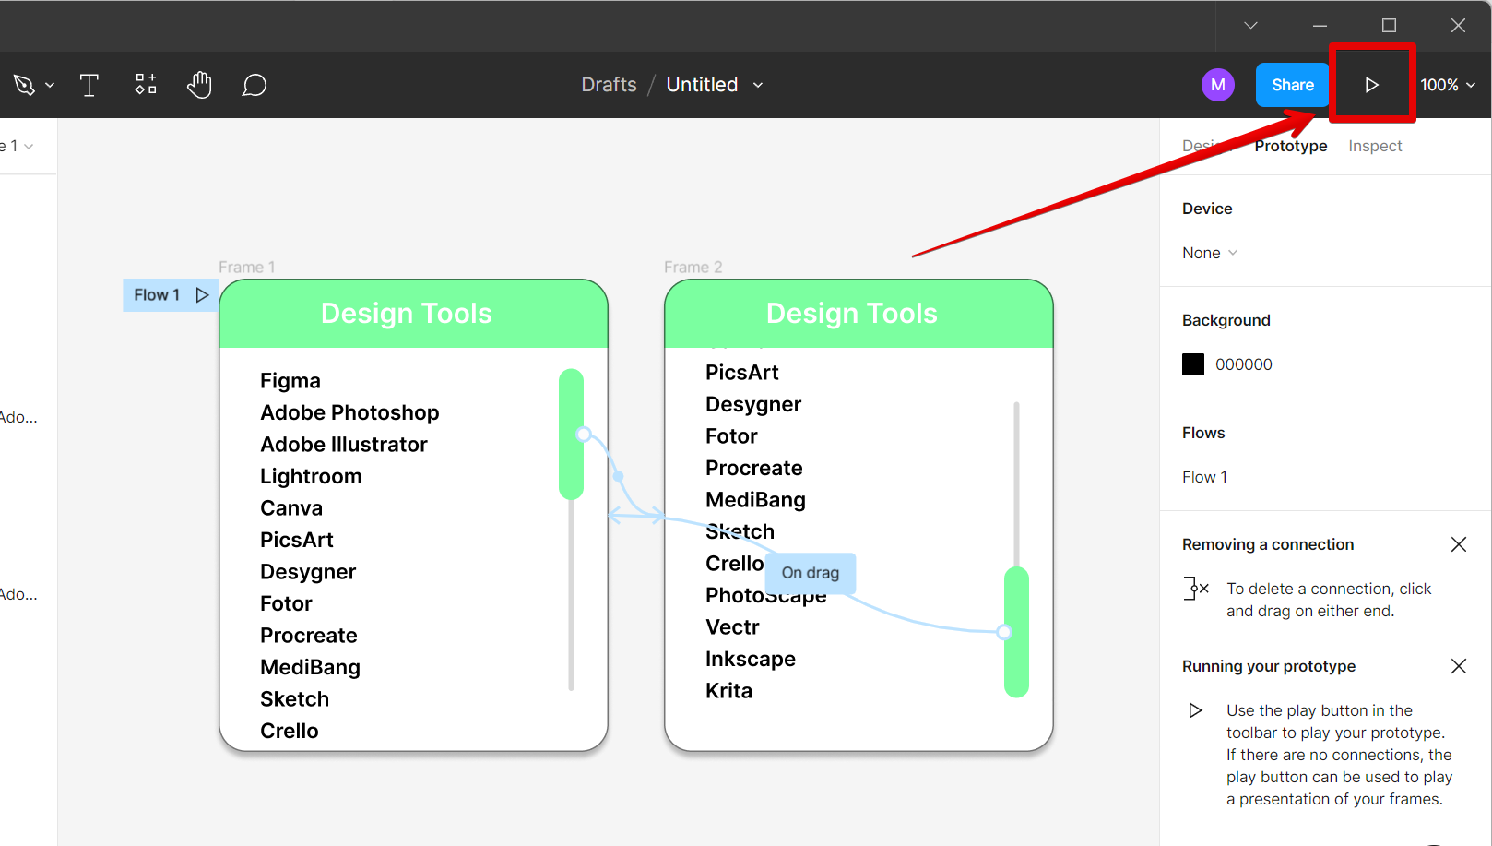Click the black background color swatch
The width and height of the screenshot is (1492, 846).
1193,364
